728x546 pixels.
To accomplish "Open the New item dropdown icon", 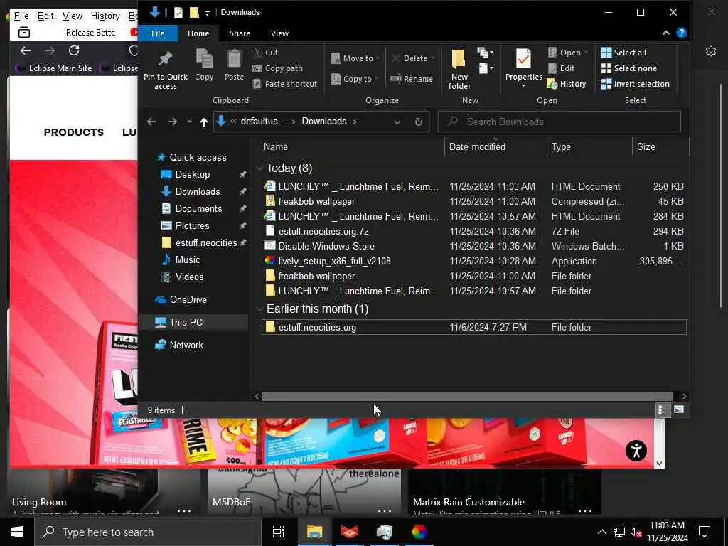I will 485,53.
